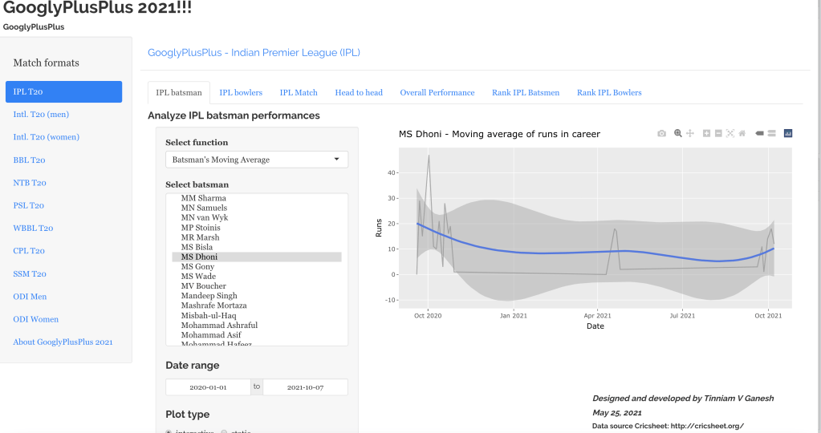The height and width of the screenshot is (433, 821).
Task: Select the interactive plot type radio button
Action: tap(169, 431)
